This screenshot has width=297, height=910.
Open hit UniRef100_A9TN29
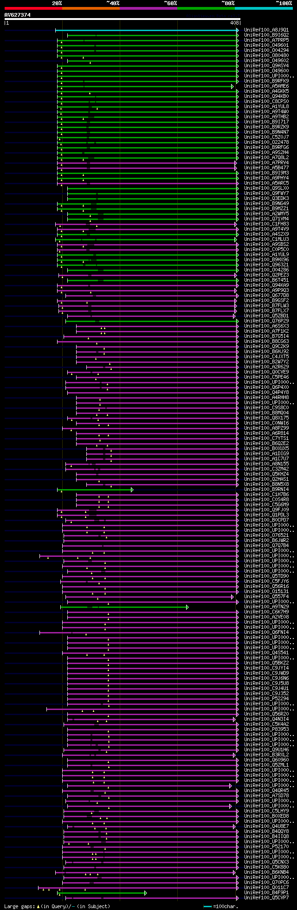(266, 607)
